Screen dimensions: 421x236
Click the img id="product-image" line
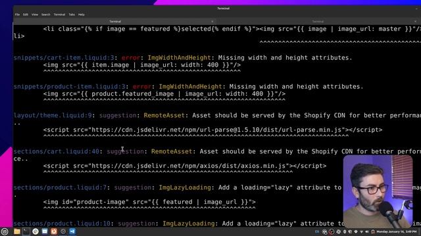click(x=149, y=202)
